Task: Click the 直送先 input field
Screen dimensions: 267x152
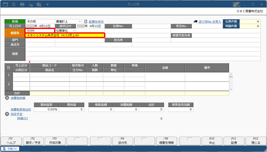Action: click(x=40, y=45)
